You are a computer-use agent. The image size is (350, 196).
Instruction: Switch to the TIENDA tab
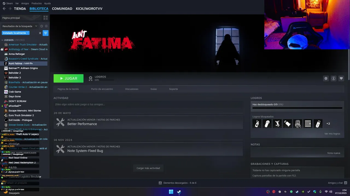(x=20, y=9)
